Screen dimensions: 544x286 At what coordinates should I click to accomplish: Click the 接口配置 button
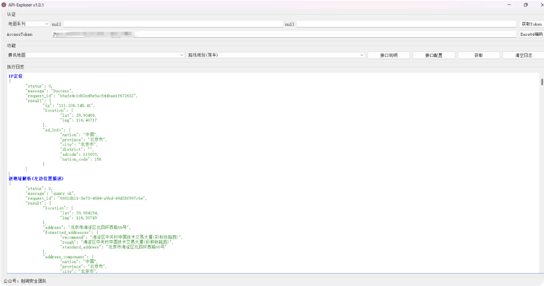[x=434, y=55]
